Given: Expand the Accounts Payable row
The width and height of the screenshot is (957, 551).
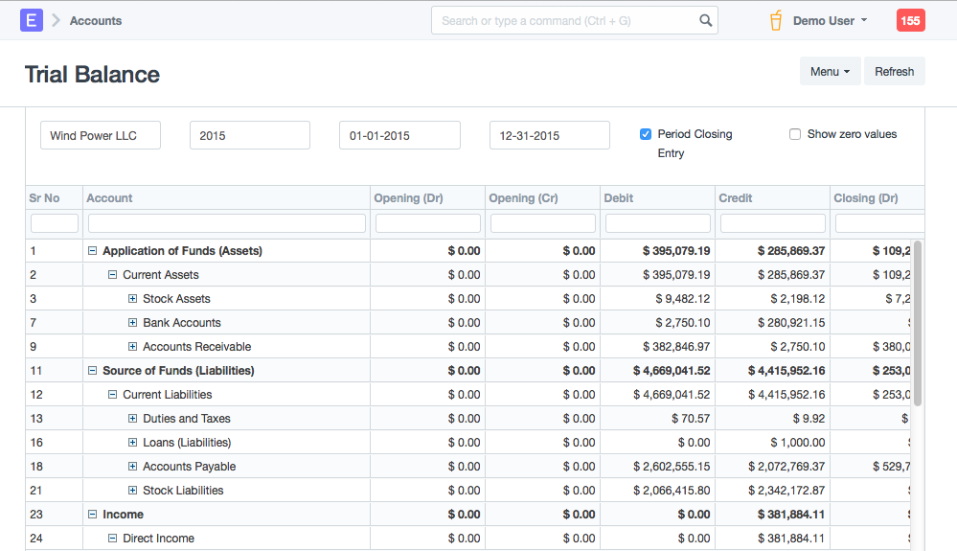Looking at the screenshot, I should 133,467.
